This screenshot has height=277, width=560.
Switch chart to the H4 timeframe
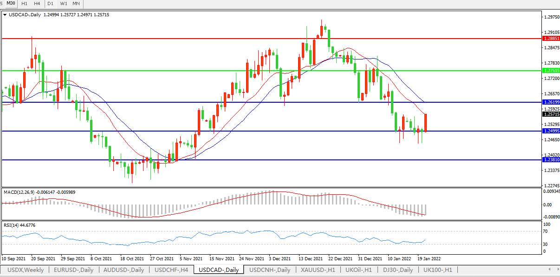coord(37,4)
